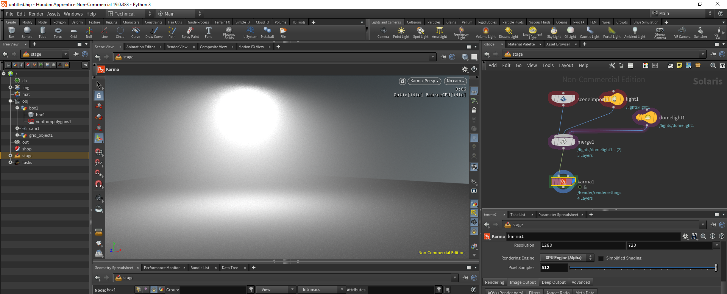This screenshot has width=727, height=294.
Task: Add an Environment Light
Action: point(533,33)
